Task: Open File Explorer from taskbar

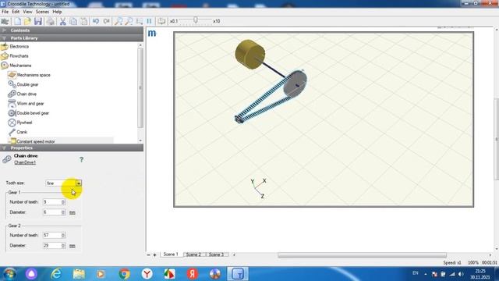Action: coord(79,274)
